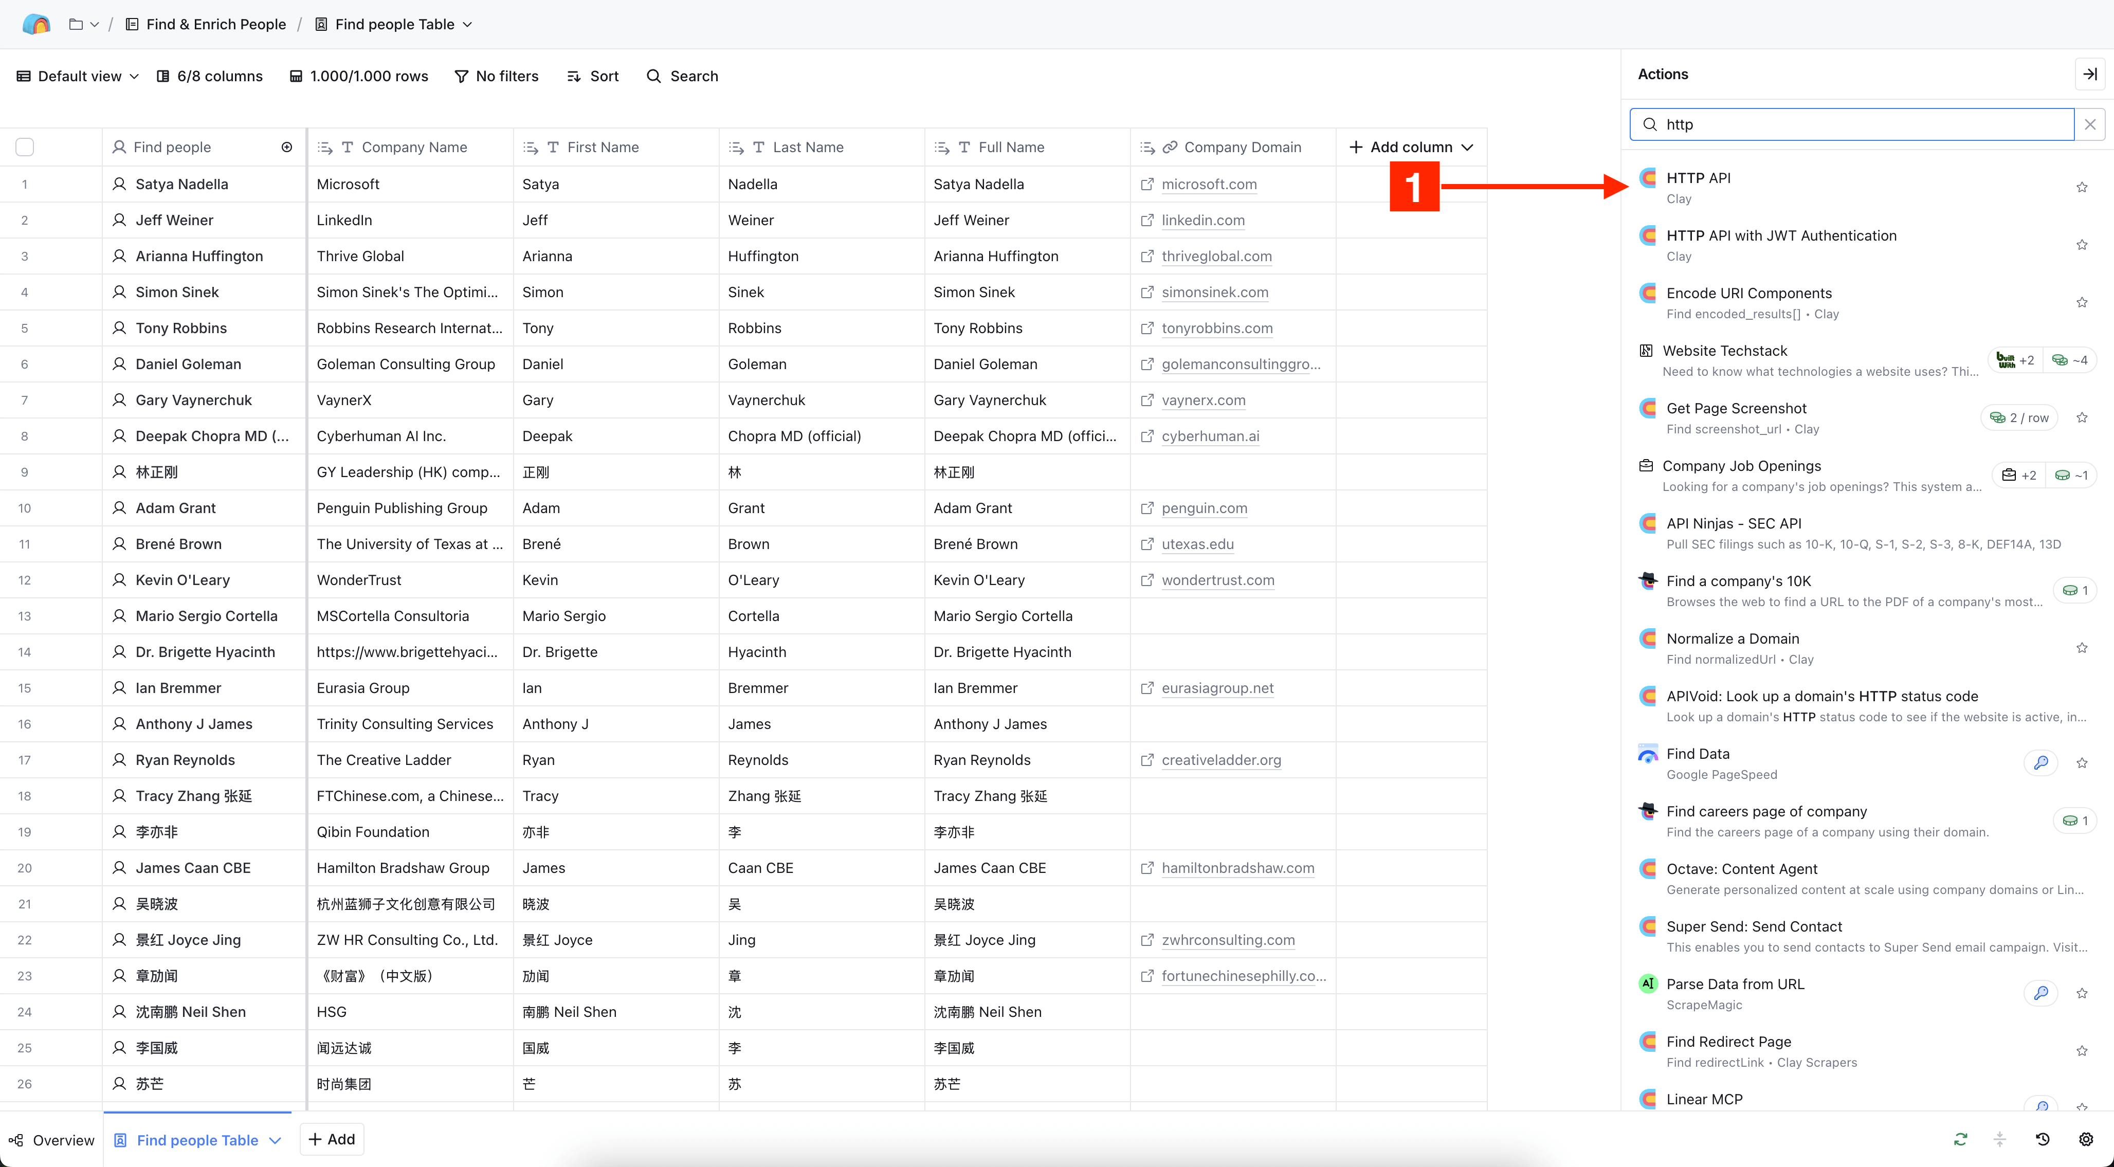Click the Find people column run icon

point(286,147)
